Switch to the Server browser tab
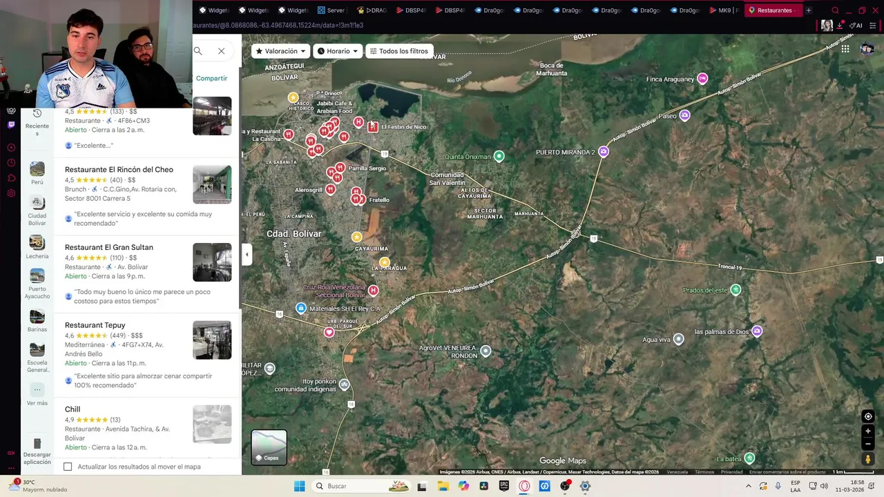This screenshot has height=497, width=884. tap(331, 10)
